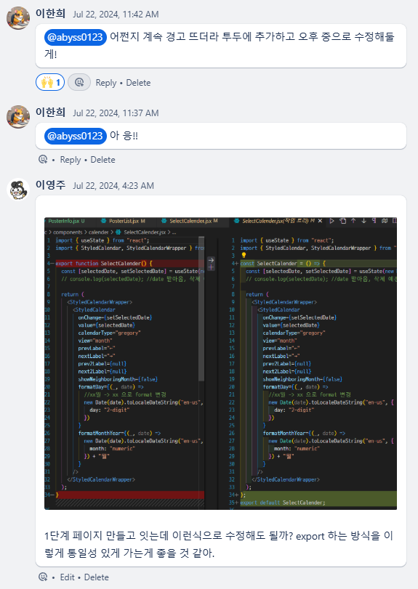Edit 이영주's comment
The width and height of the screenshot is (418, 589).
click(x=68, y=577)
